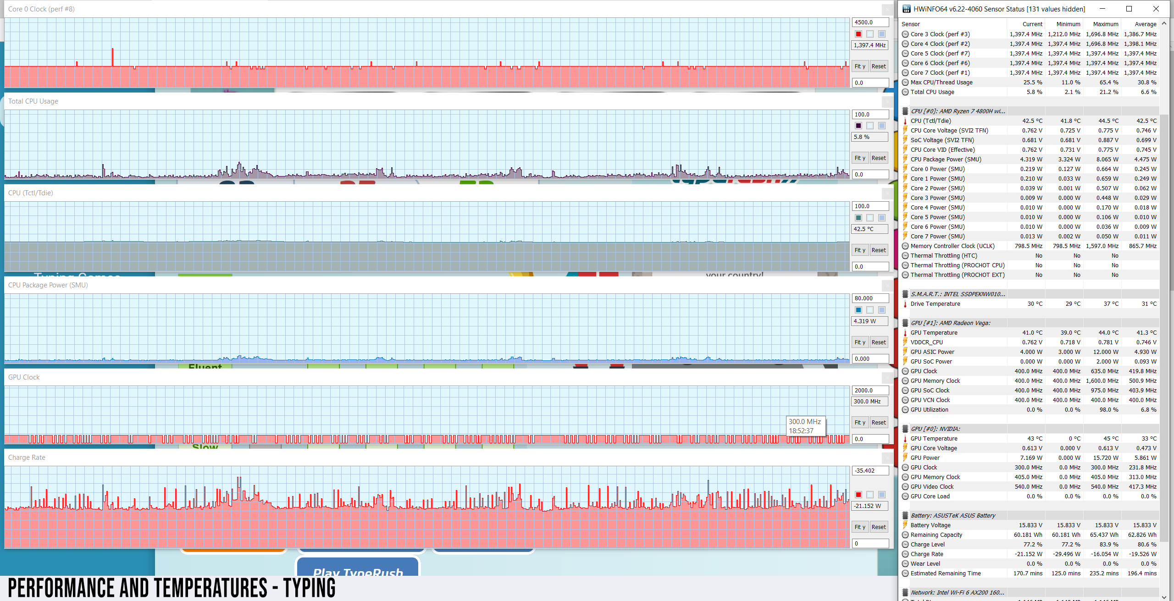The height and width of the screenshot is (601, 1174).
Task: Click the thermometer icon of Drive Temperature row
Action: point(905,303)
